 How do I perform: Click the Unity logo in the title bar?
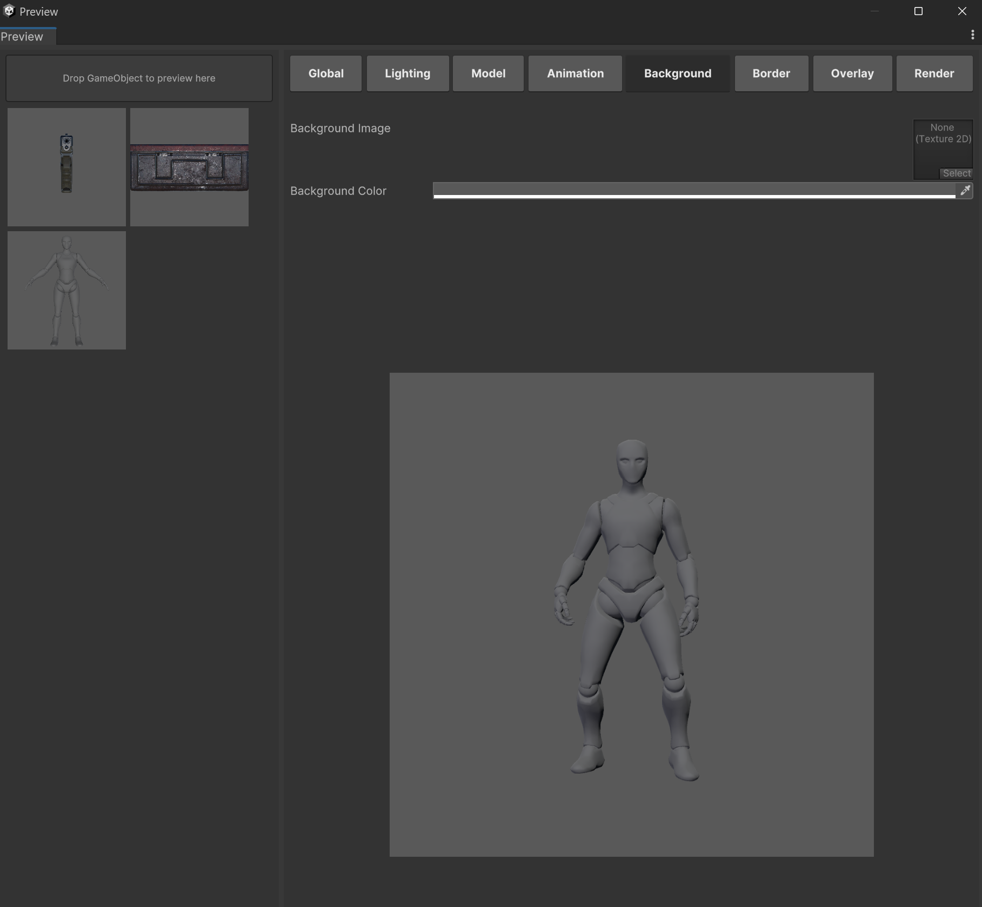coord(9,11)
